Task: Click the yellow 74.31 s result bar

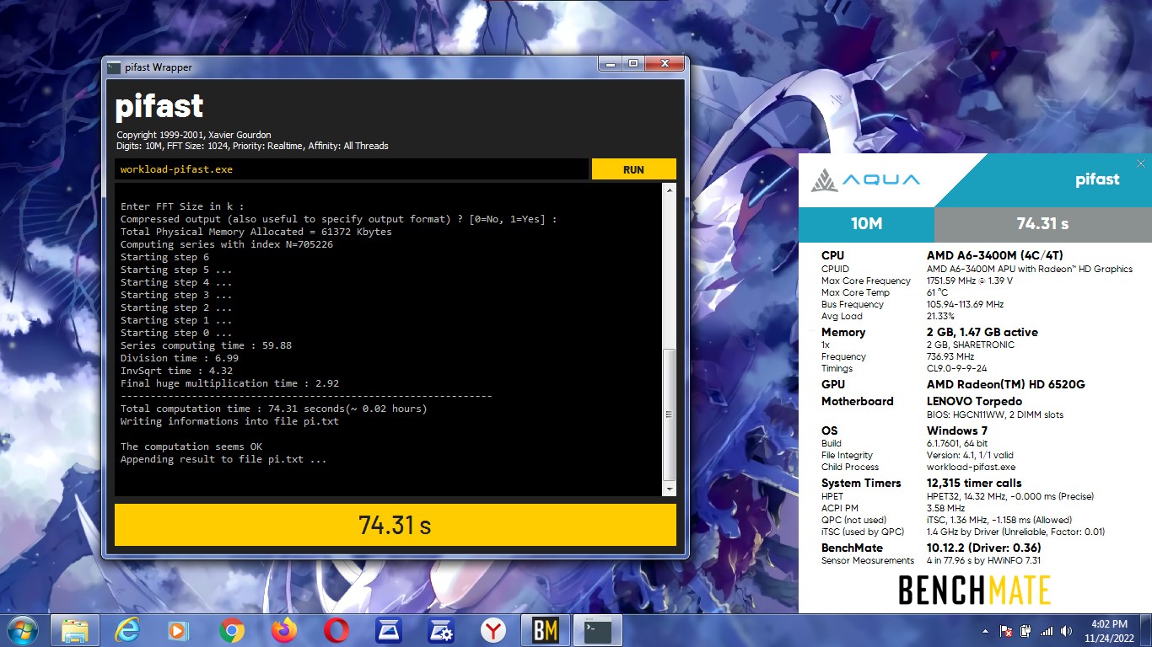Action: 396,525
